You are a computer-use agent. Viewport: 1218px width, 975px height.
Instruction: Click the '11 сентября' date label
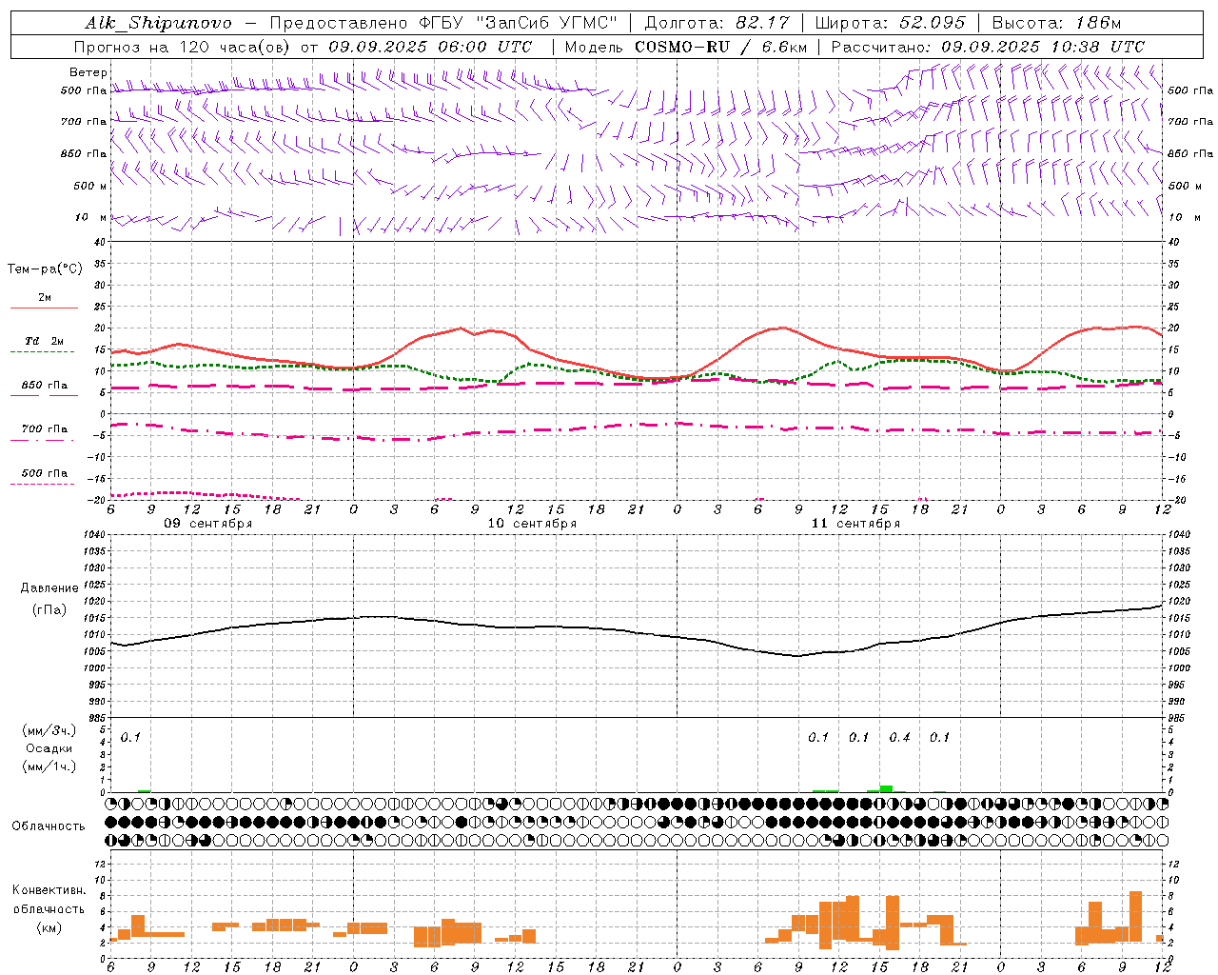(x=855, y=524)
